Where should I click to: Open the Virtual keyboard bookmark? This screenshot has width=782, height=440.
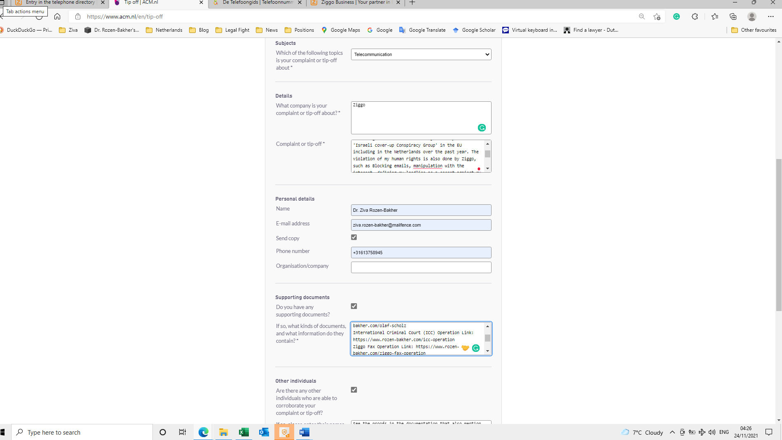pos(529,30)
